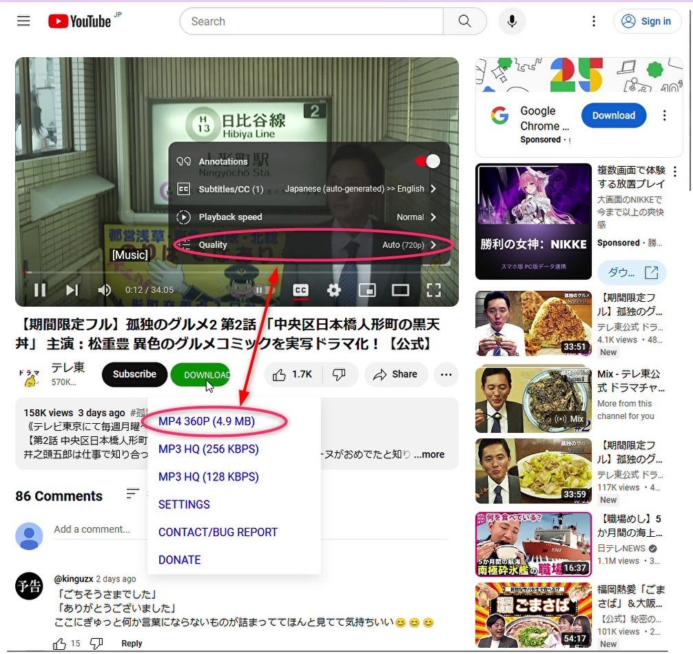This screenshot has height=654, width=693.
Task: Open the 33:51 video thumbnail
Action: (x=533, y=323)
